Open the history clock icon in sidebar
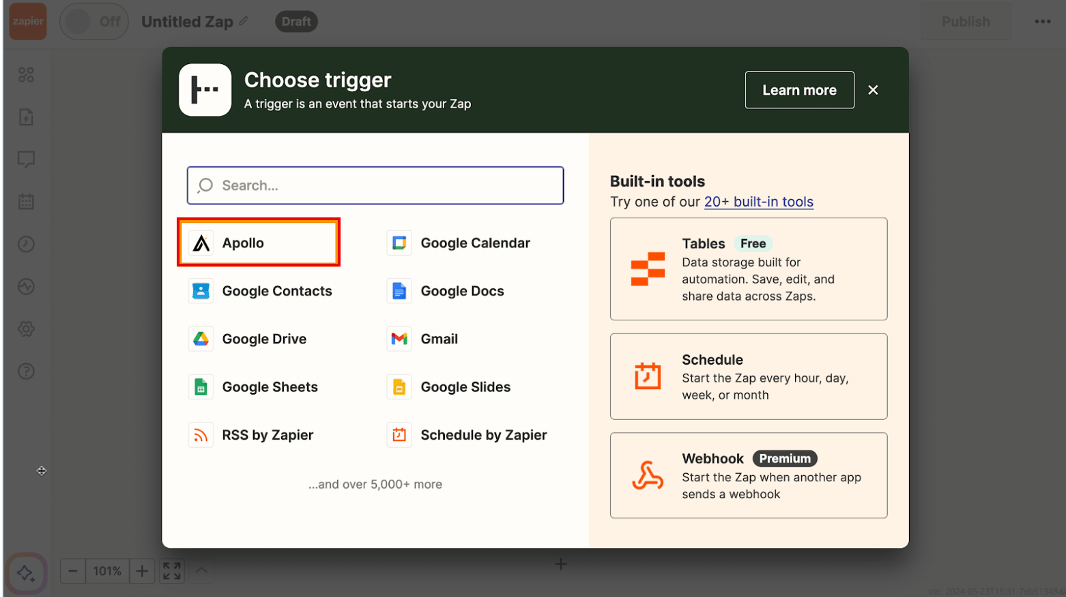The width and height of the screenshot is (1066, 597). tap(26, 244)
